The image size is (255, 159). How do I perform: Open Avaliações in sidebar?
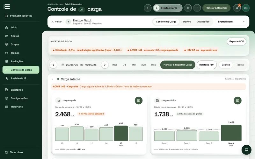21,61
